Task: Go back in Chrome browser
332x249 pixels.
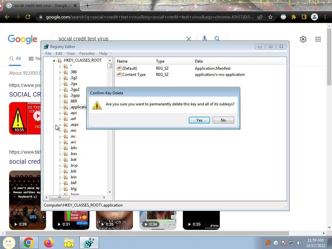Action: tap(7, 17)
